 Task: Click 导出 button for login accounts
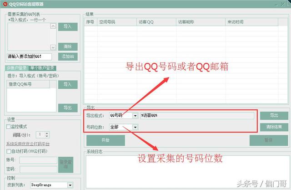click(68, 108)
